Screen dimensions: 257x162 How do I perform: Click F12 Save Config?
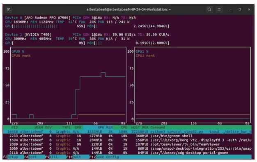(104, 157)
